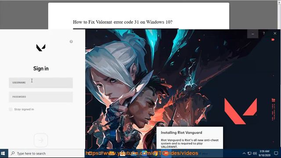Image resolution: width=281 pixels, height=158 pixels.
Task: Click the Password input field
Action: (x=41, y=97)
